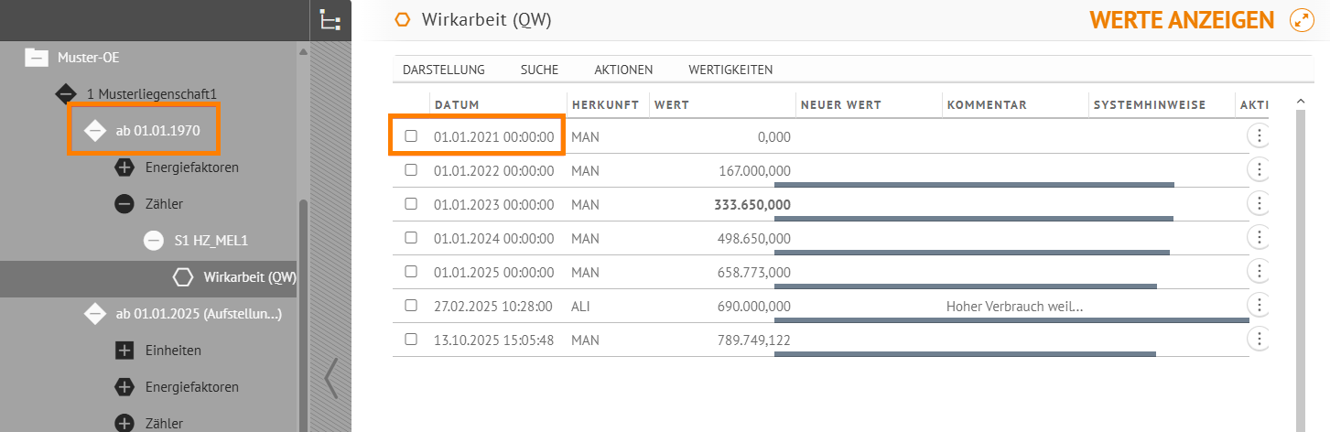Viewport: 1330px width, 432px height.
Task: Expand the Einheiten node
Action: (124, 351)
